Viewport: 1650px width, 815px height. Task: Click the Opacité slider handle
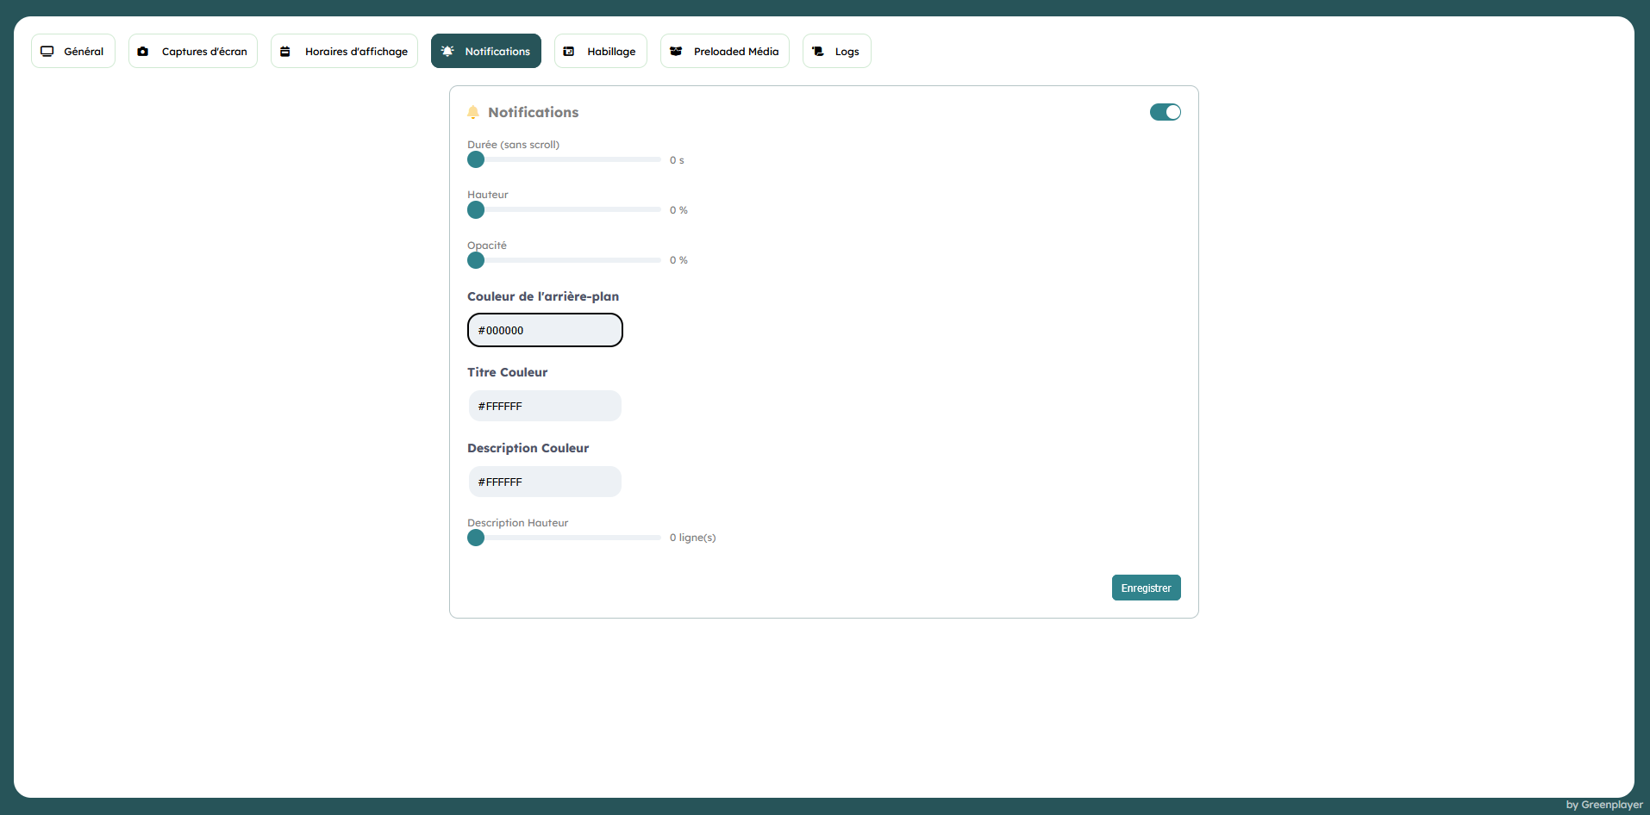(476, 260)
